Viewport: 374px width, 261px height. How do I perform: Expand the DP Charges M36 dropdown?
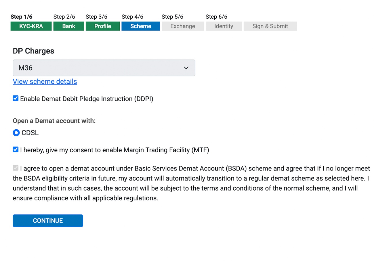pos(104,68)
